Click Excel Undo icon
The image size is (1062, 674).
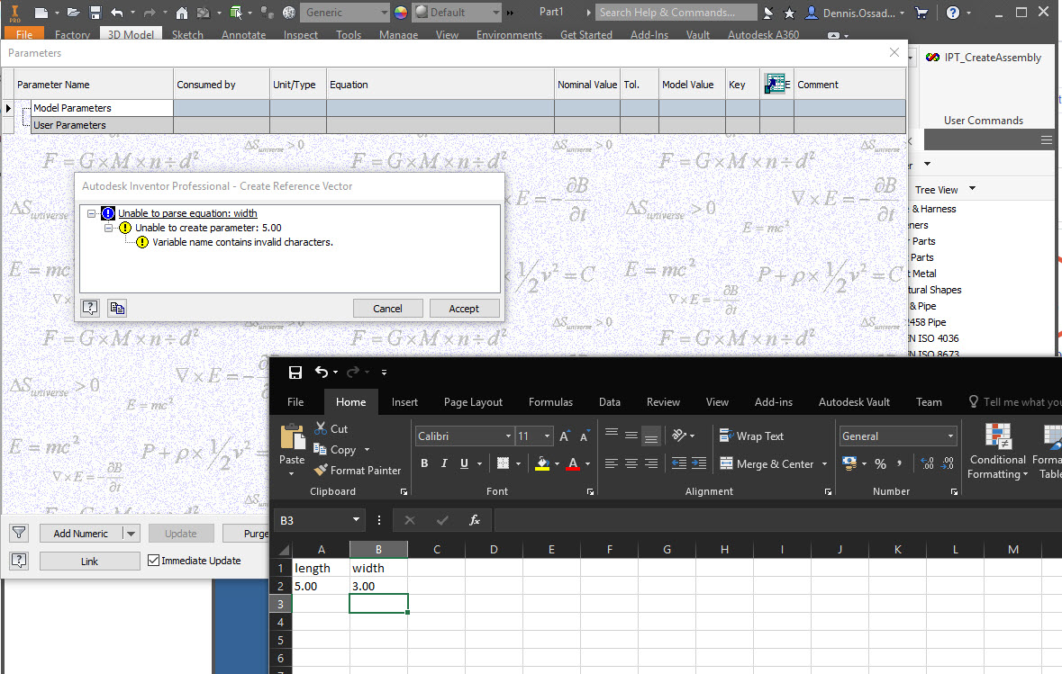pos(322,373)
